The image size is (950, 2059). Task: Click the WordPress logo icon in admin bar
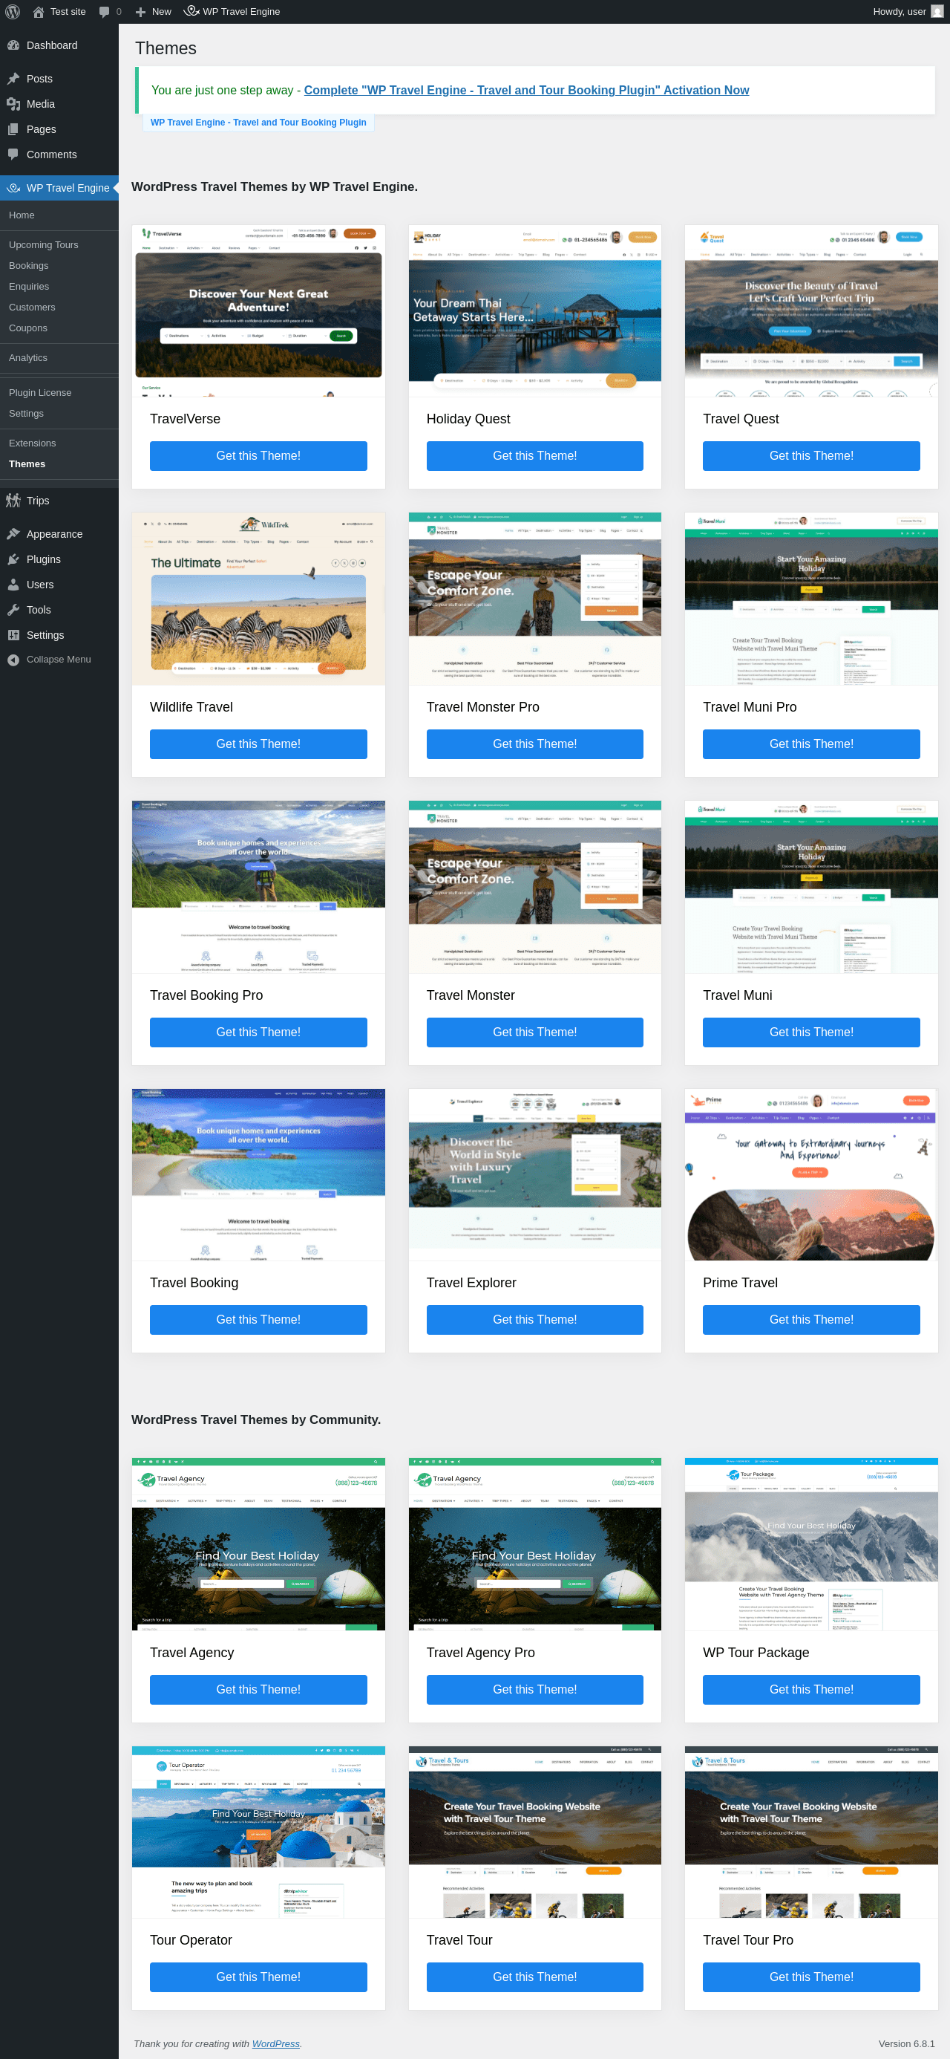click(x=13, y=11)
